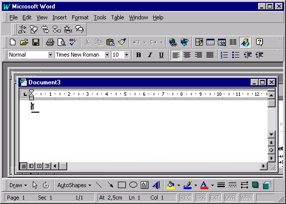286x204 pixels.
Task: Toggle underline formatting
Action: (x=161, y=55)
